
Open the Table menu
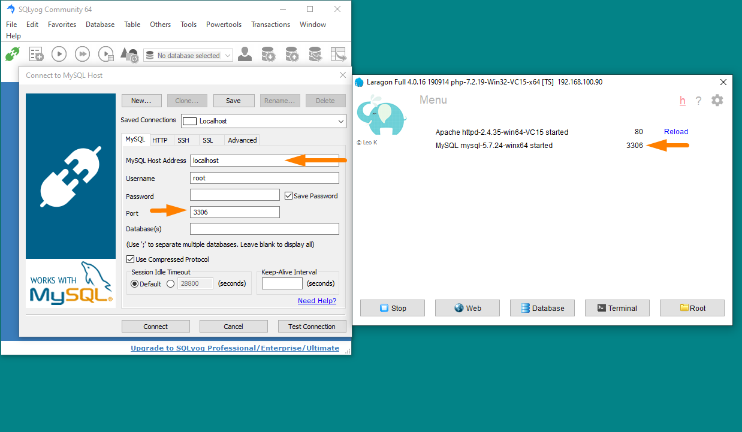click(132, 25)
